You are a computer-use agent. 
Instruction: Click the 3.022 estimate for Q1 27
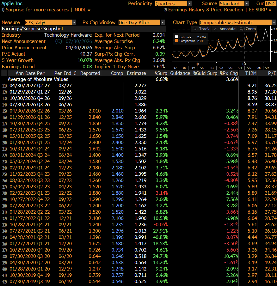pos(140,92)
